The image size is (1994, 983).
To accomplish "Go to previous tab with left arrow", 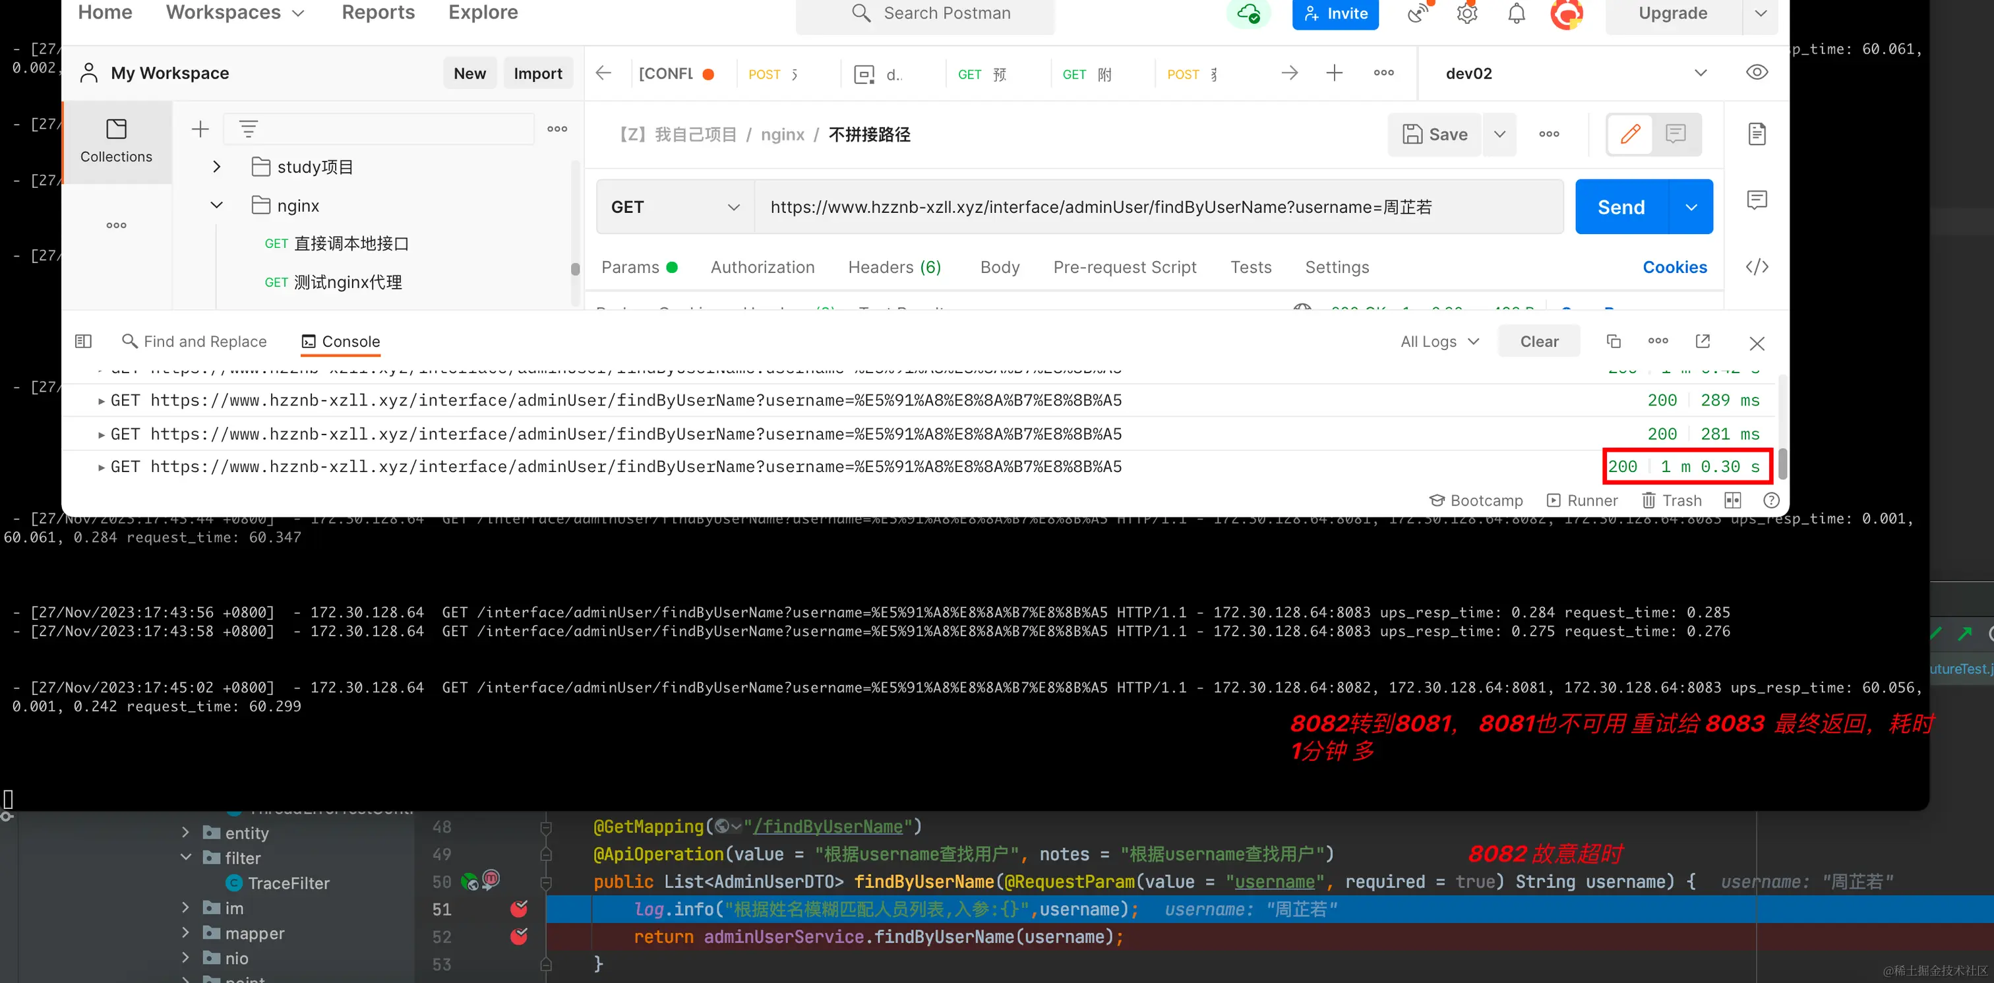I will [x=604, y=74].
